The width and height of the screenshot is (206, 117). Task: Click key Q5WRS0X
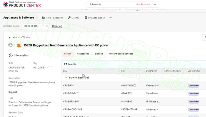click(127, 93)
